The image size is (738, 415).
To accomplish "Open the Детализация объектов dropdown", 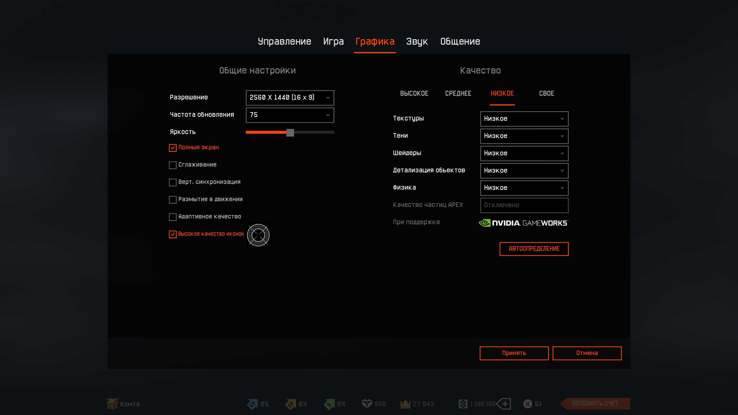I will tap(524, 171).
